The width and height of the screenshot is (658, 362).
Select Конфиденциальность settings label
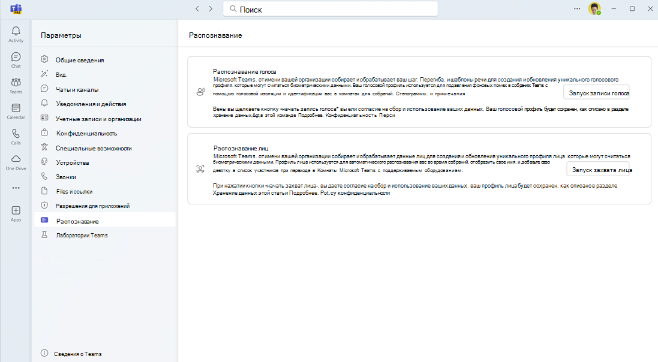click(87, 134)
